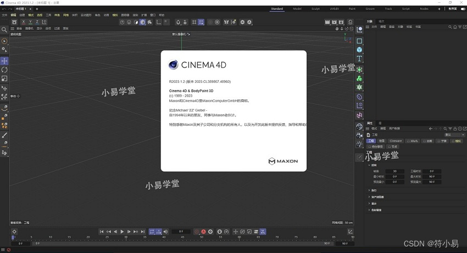Click the timeline ruler at frame 40

click(164, 238)
